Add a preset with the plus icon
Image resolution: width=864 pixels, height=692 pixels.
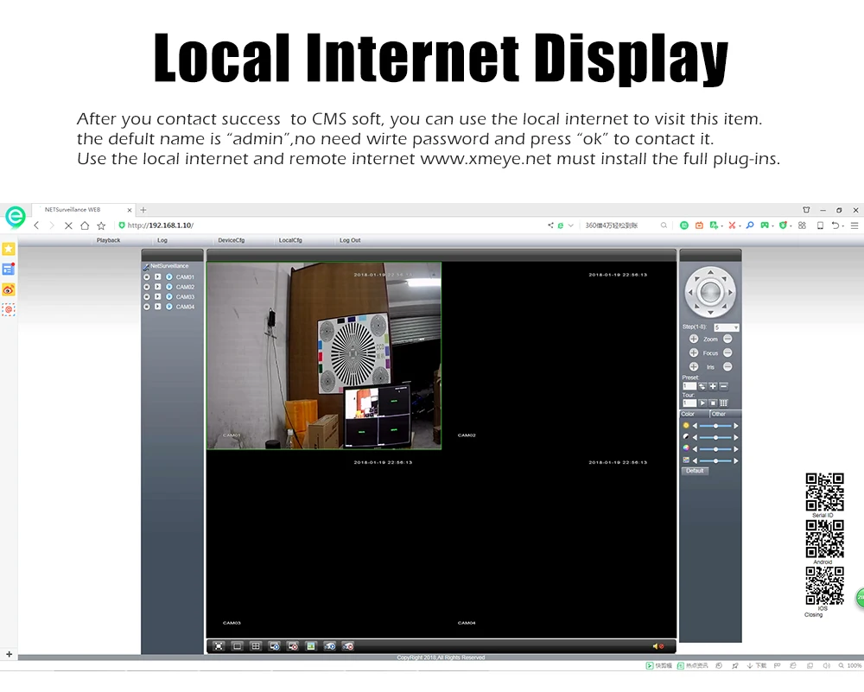[713, 386]
